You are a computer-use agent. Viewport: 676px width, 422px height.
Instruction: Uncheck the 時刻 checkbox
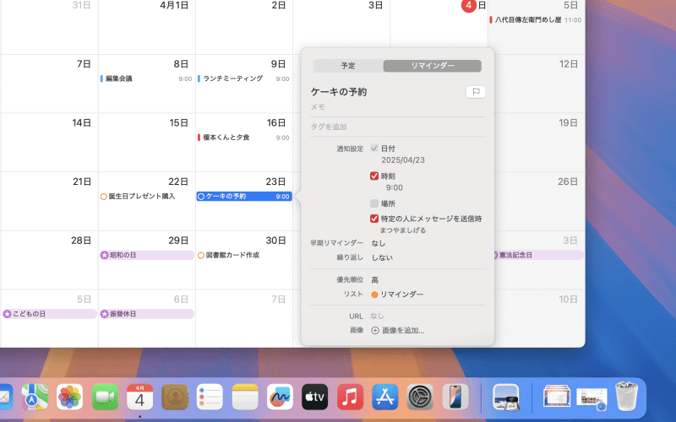coord(374,176)
